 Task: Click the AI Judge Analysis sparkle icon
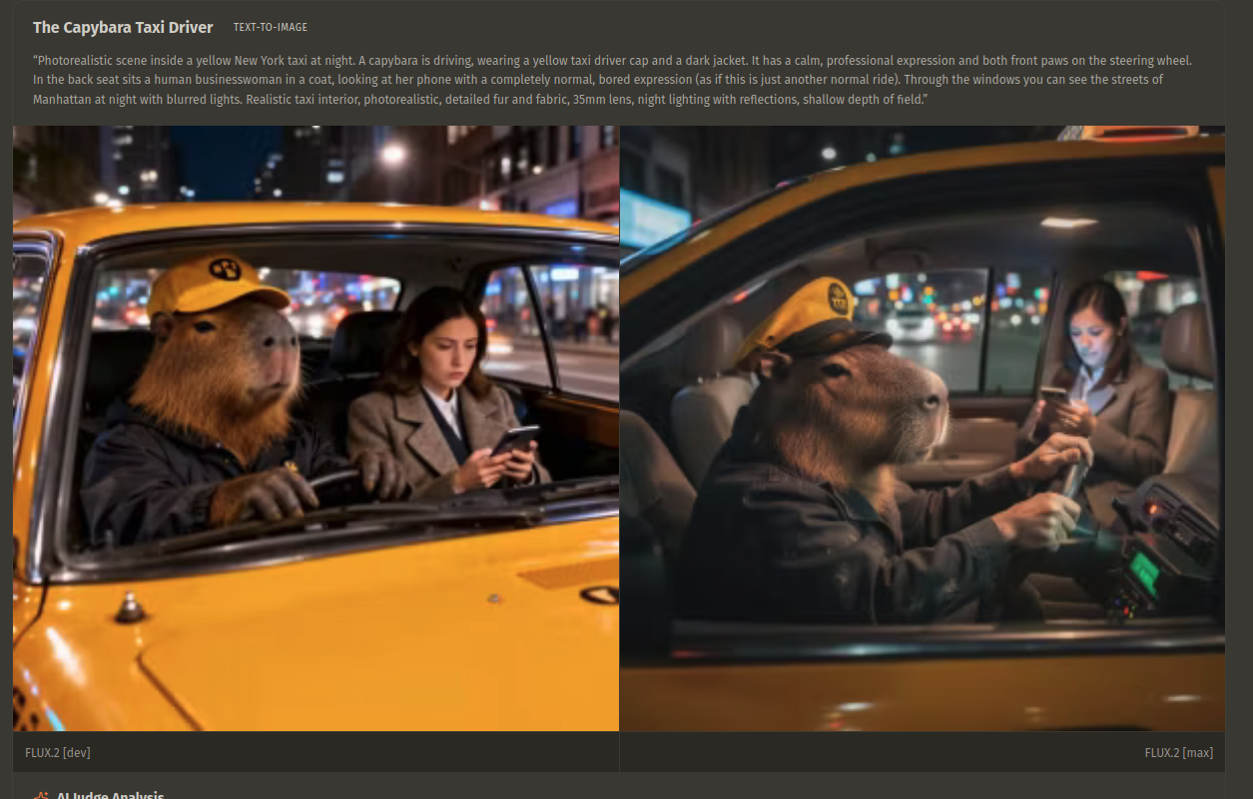pyautogui.click(x=41, y=795)
